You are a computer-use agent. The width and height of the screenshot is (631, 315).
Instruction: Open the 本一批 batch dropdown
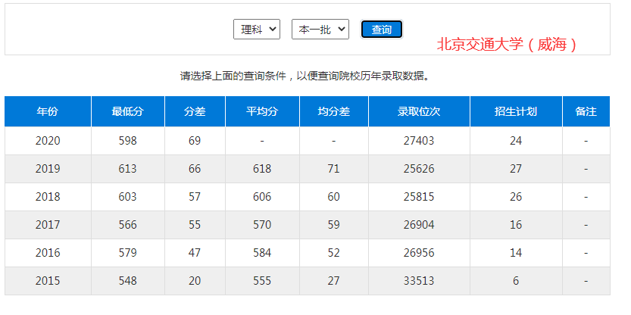click(320, 30)
